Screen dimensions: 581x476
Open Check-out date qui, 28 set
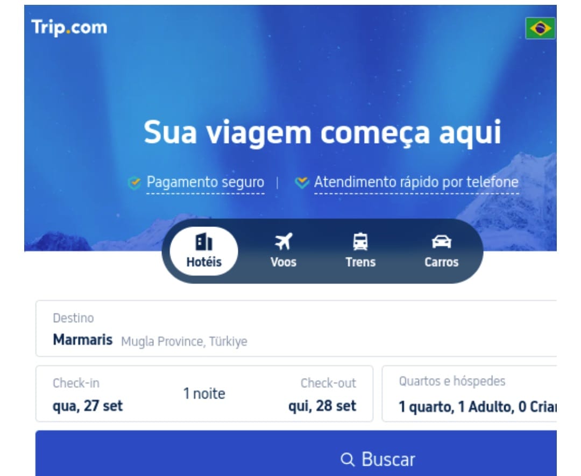[x=322, y=406]
